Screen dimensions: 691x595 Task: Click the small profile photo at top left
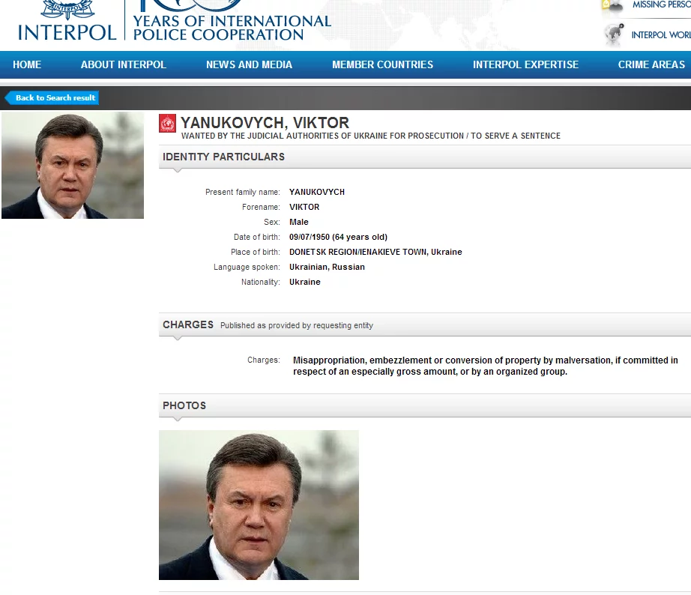[x=73, y=166]
